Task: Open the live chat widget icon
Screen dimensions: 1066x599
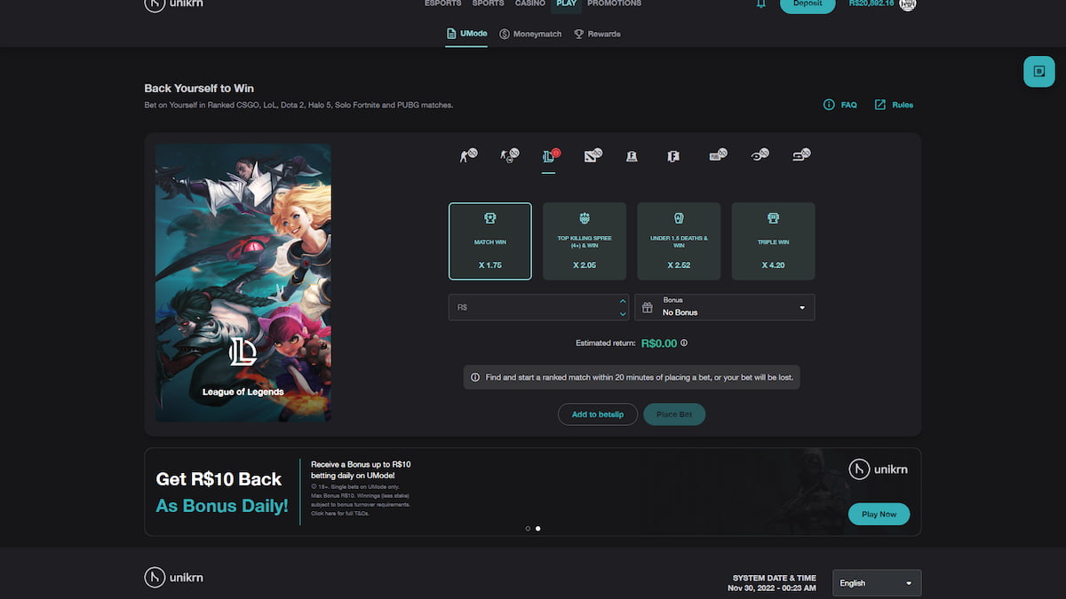Action: pos(1038,71)
